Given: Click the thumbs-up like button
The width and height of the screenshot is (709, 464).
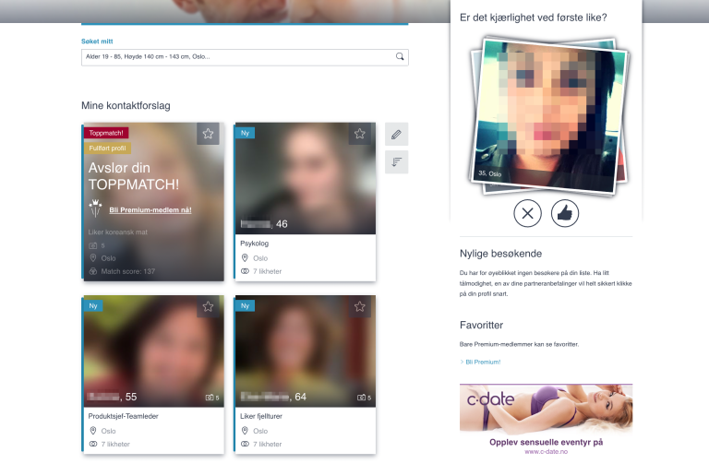Looking at the screenshot, I should point(565,214).
